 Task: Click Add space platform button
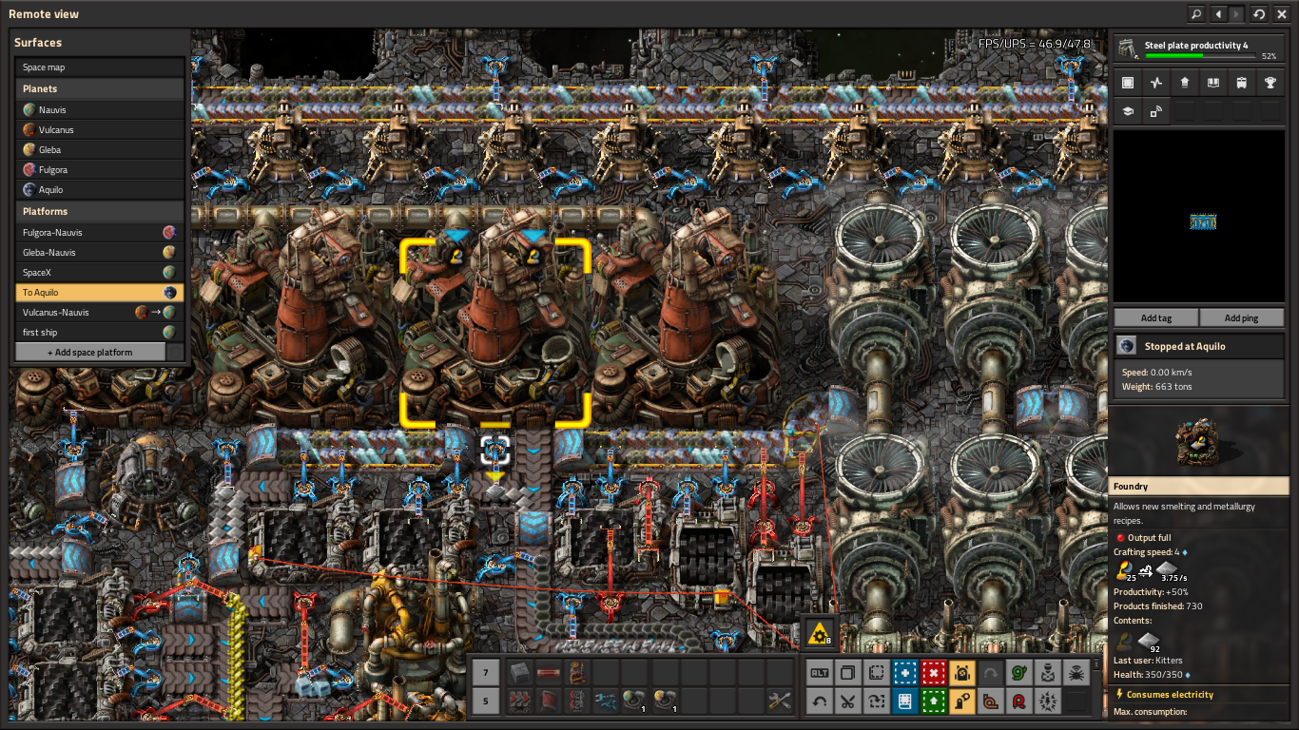coord(90,352)
